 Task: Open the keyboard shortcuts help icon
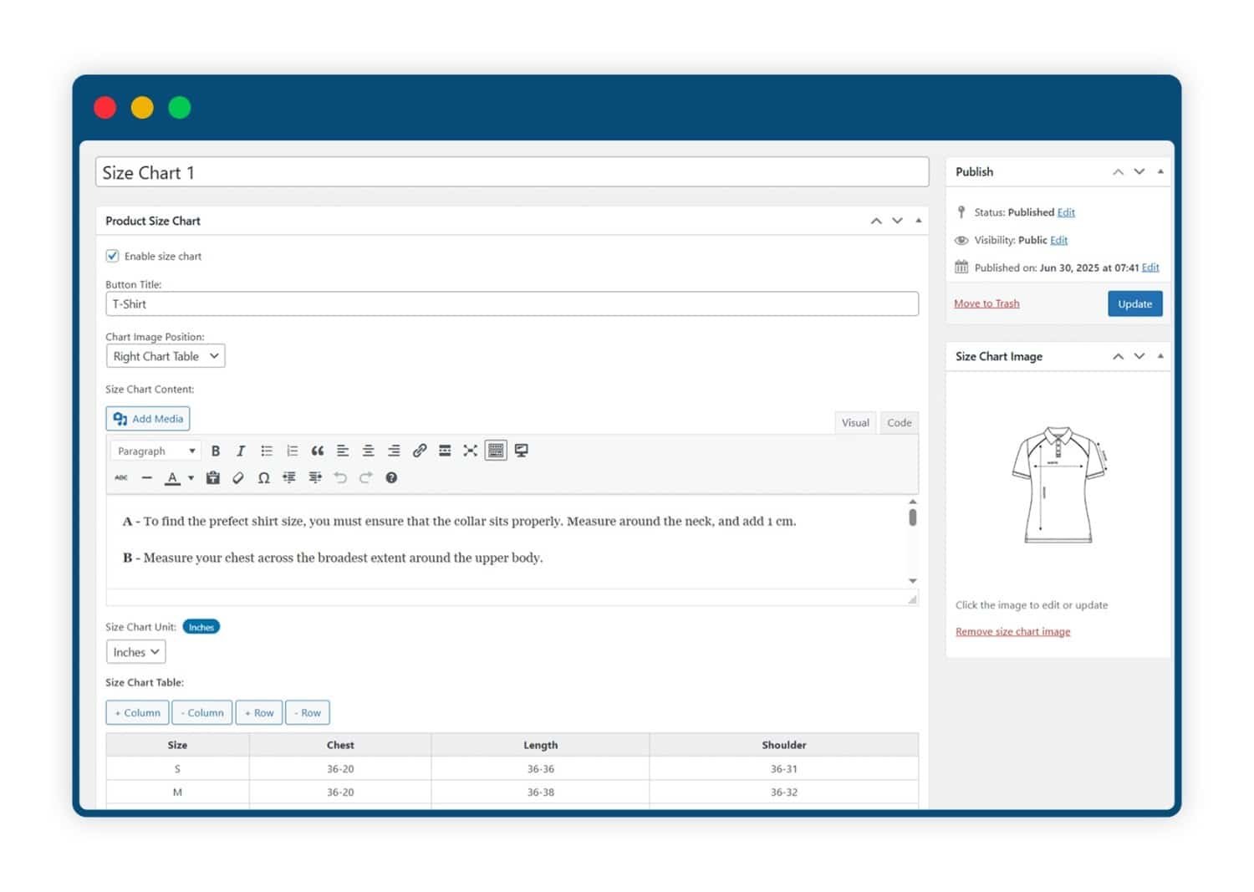[391, 477]
